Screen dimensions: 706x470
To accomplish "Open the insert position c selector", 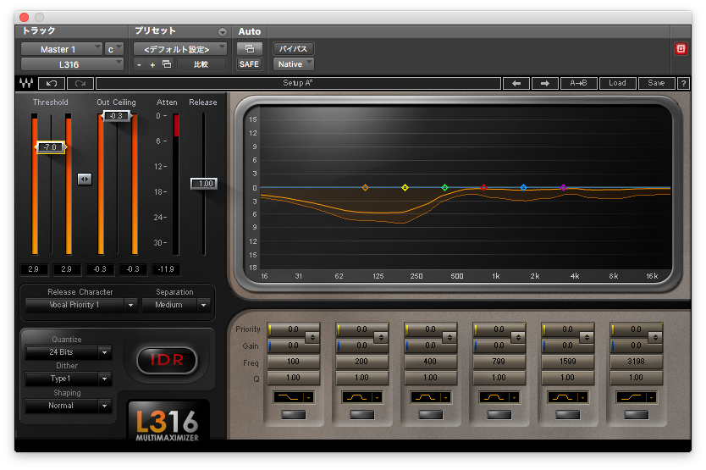I will [x=114, y=49].
